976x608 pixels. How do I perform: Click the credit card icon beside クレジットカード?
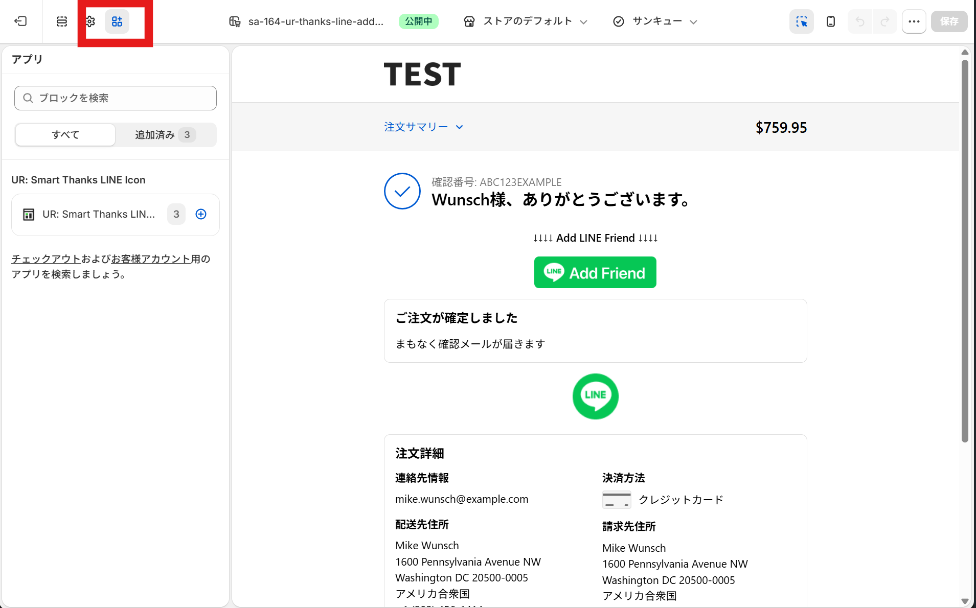coord(617,500)
